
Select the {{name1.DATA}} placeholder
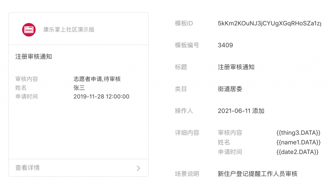tap(298, 142)
